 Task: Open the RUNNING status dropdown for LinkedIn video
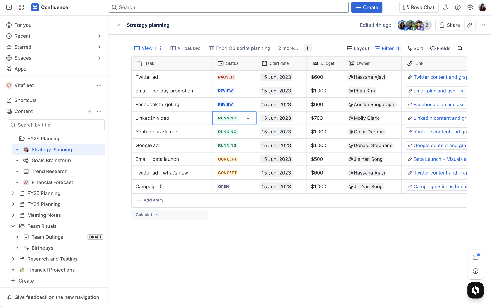[x=247, y=118]
